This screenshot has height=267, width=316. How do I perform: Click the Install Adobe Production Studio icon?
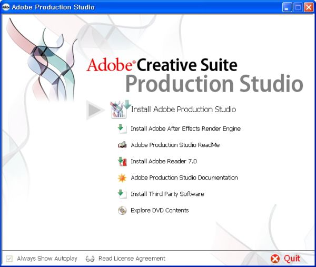[120, 109]
